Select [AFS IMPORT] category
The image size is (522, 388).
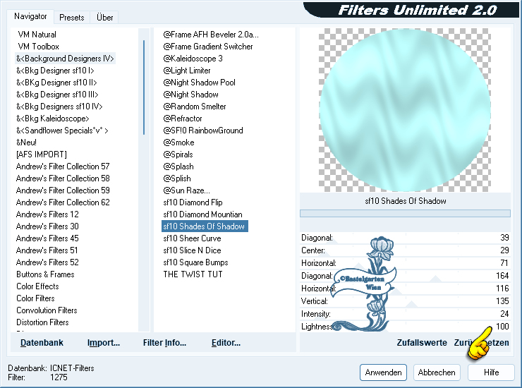pyautogui.click(x=42, y=154)
